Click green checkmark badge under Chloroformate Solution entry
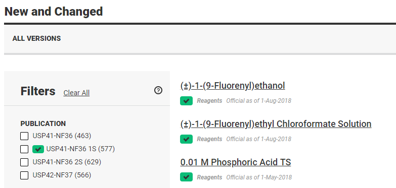The width and height of the screenshot is (396, 188). coord(187,139)
